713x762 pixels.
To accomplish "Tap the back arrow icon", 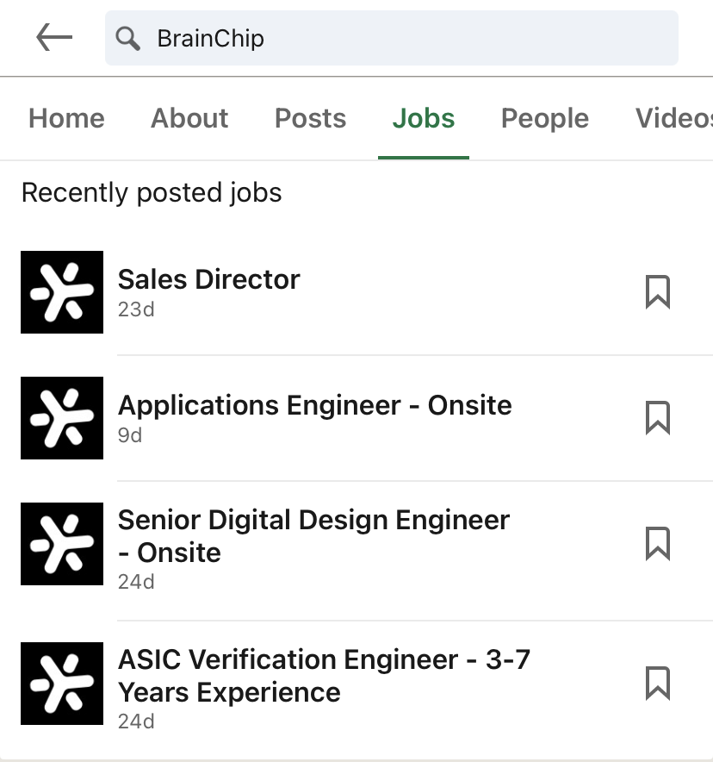I will tap(54, 38).
